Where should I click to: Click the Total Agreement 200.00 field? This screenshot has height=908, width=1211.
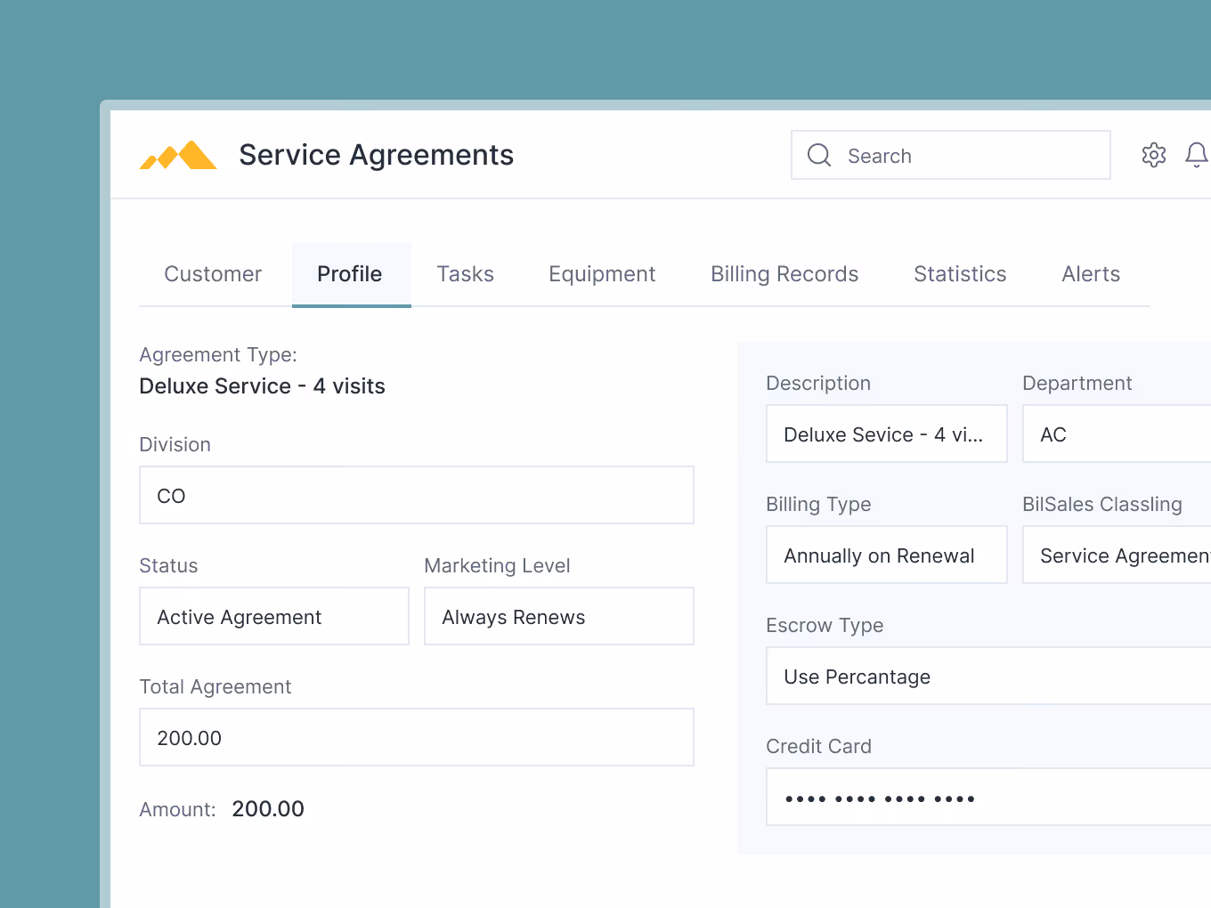[x=417, y=737]
